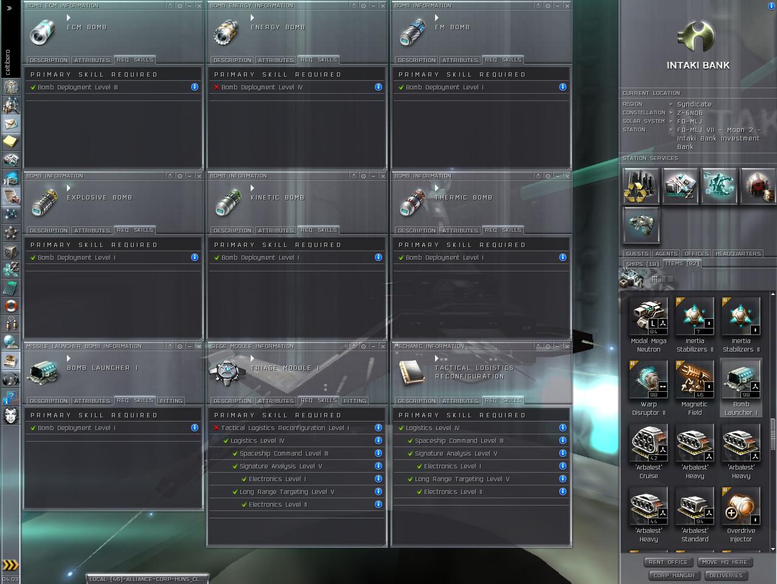Switch hangar items to icon grid view

655,279
